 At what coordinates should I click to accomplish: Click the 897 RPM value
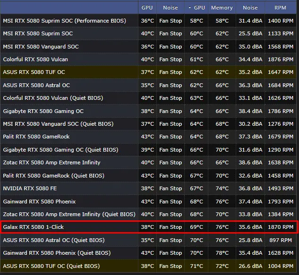click(281, 240)
